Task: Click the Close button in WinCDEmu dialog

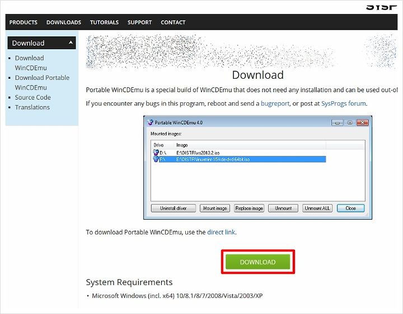Action: (350, 208)
